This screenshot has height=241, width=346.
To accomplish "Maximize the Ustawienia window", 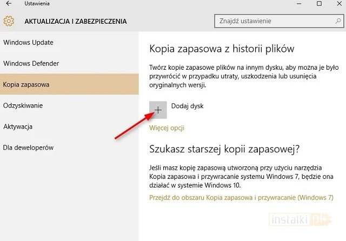I will tap(320, 4).
